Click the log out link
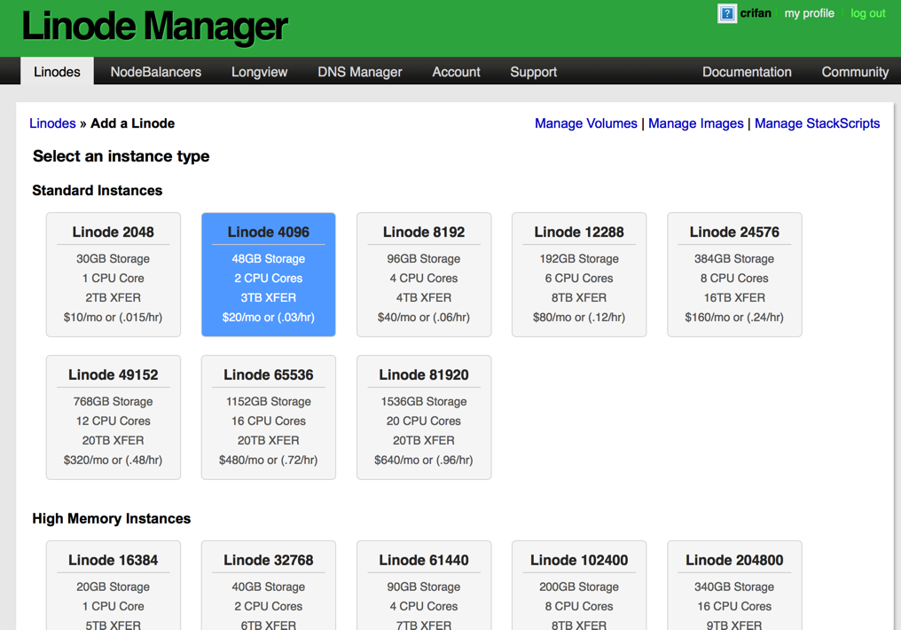This screenshot has height=630, width=901. (x=867, y=13)
